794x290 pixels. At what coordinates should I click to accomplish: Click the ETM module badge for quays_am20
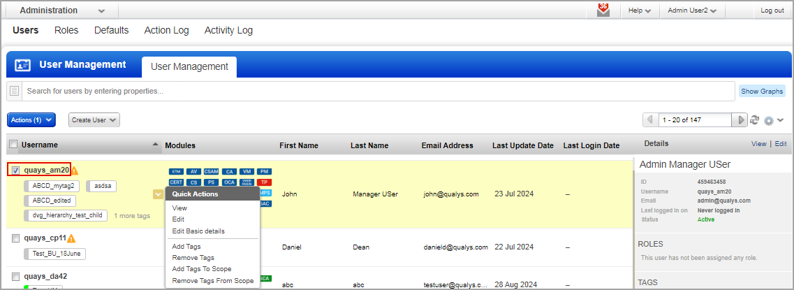click(x=176, y=172)
